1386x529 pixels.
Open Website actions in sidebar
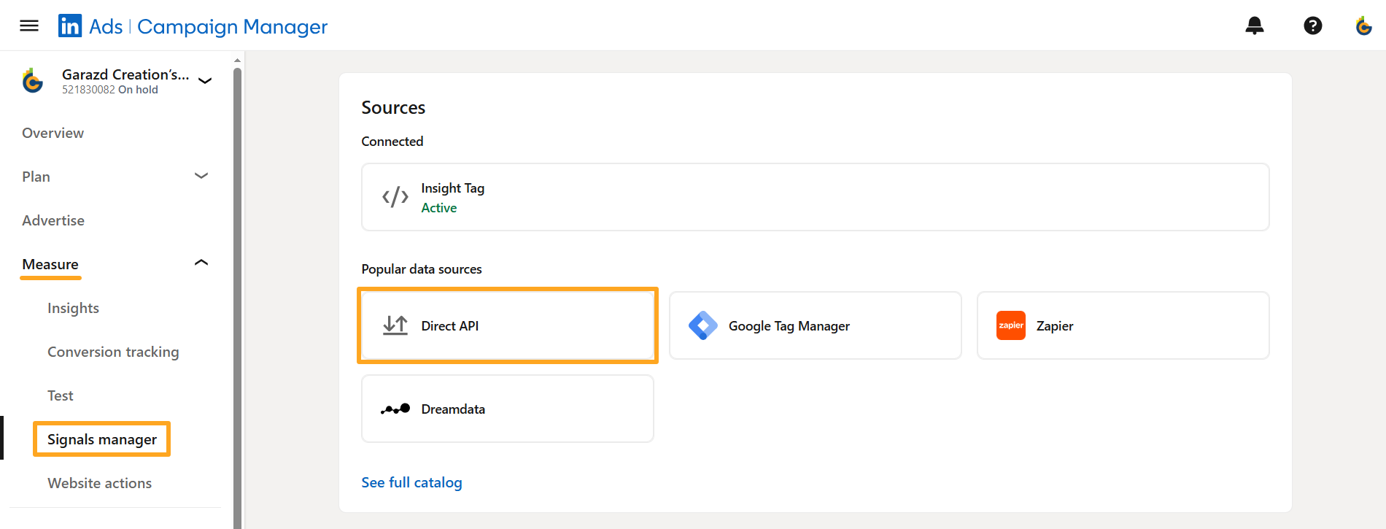coord(99,483)
